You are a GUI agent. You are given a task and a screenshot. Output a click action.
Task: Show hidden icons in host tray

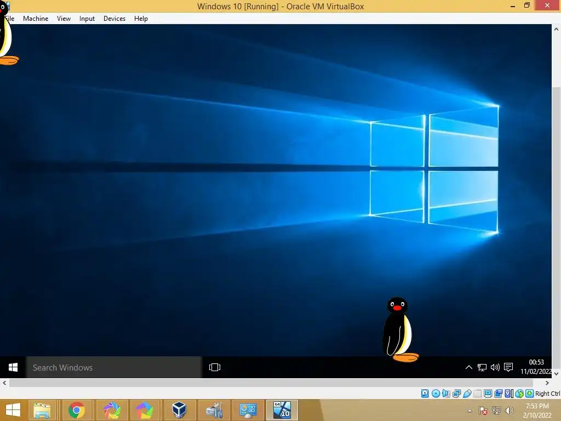pos(470,411)
